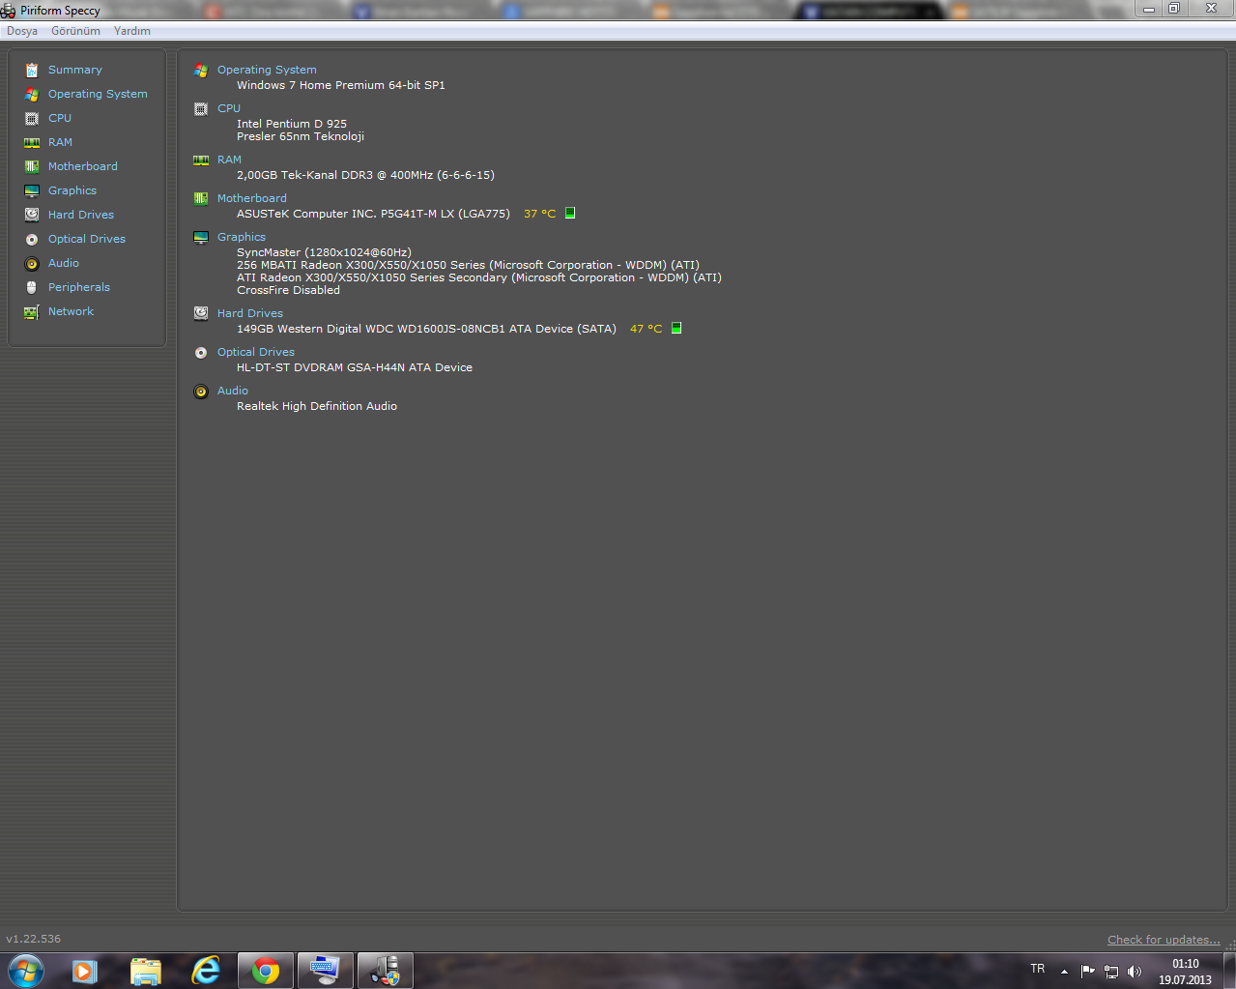The image size is (1236, 989).
Task: Click the Optical Drives heading link in summary
Action: [x=256, y=352]
